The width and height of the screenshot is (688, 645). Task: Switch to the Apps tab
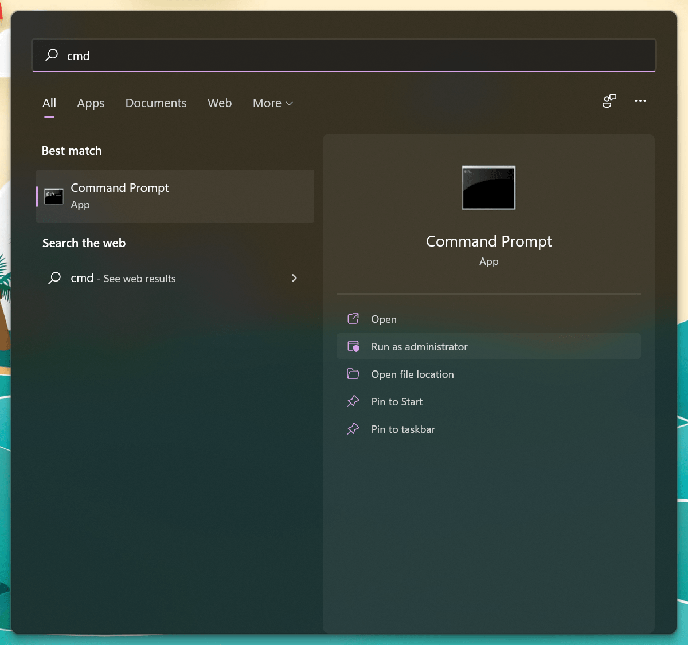(x=91, y=103)
